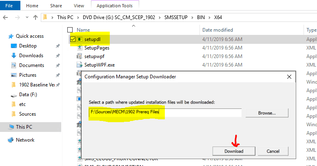317x166 pixels.
Task: Click the This PC computer icon
Action: click(x=11, y=127)
